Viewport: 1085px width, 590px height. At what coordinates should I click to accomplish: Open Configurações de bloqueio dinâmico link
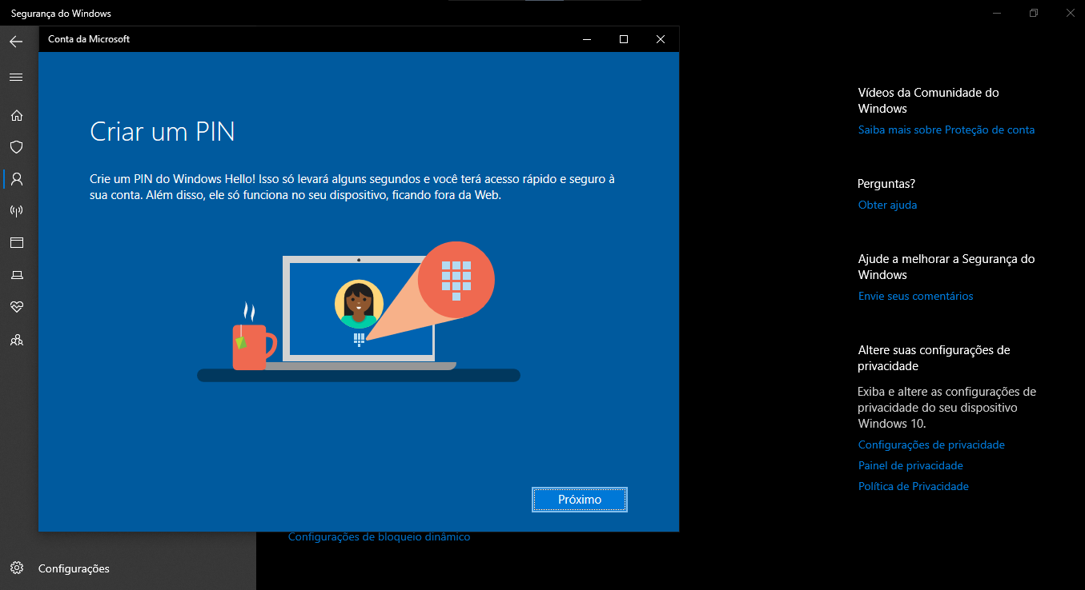[380, 537]
